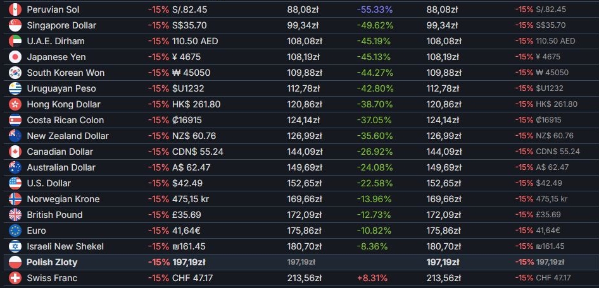Open the British Pound entry

[x=54, y=215]
